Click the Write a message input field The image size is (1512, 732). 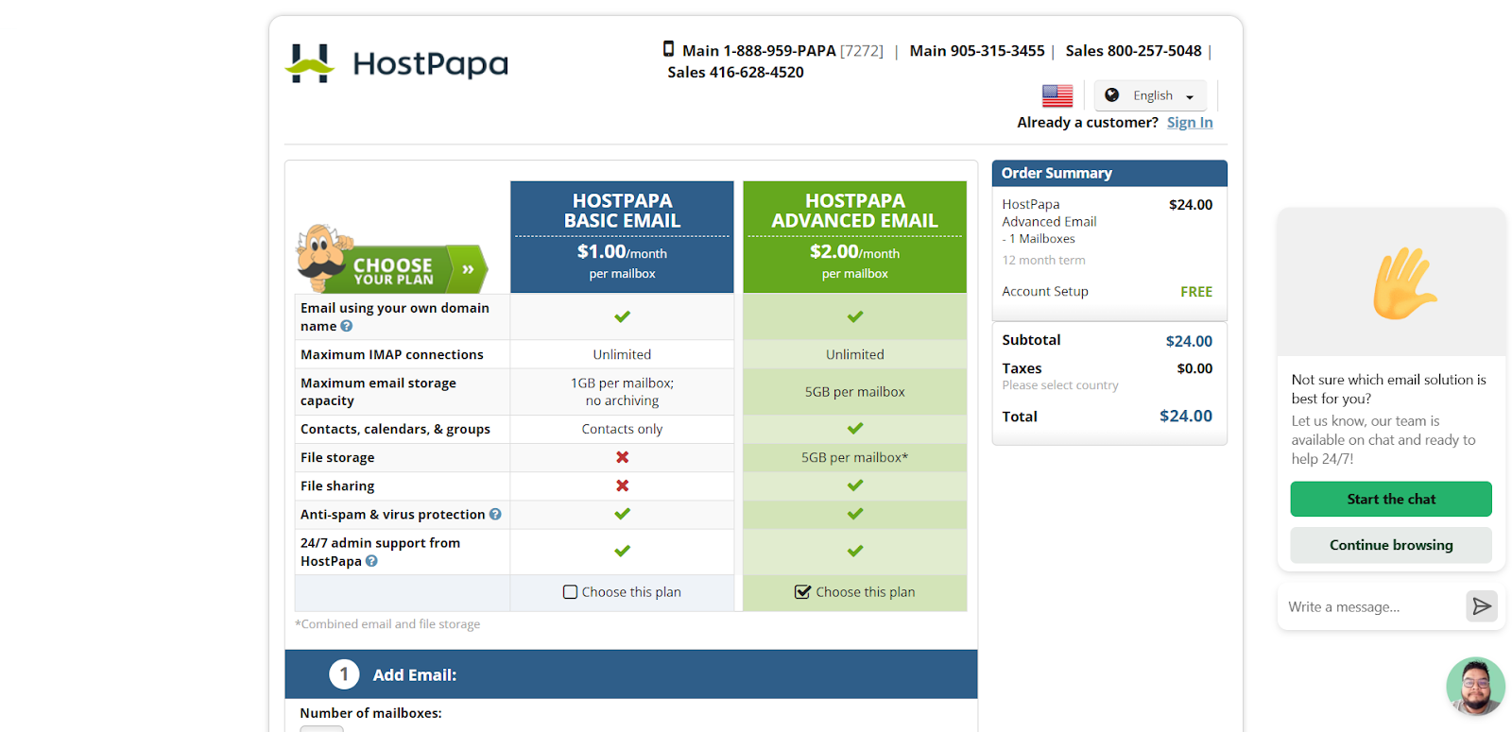click(1370, 606)
